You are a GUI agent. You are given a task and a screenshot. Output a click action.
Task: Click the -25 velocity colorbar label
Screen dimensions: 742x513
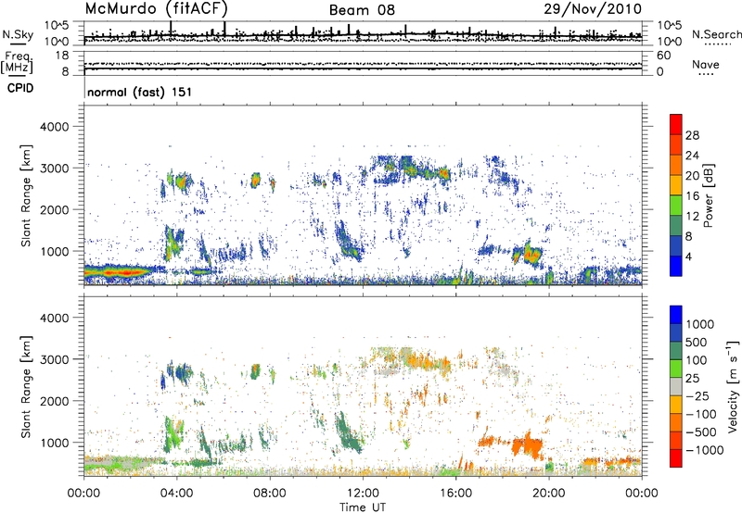(x=698, y=395)
